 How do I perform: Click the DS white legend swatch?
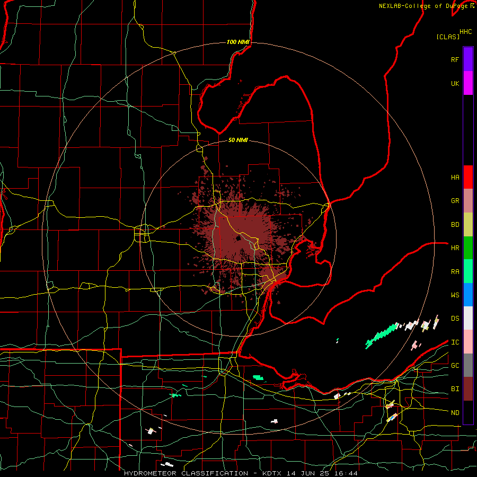click(468, 318)
